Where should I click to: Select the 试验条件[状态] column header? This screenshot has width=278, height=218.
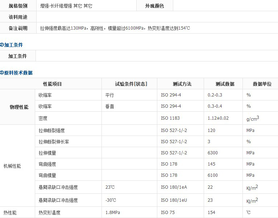[x=131, y=84]
